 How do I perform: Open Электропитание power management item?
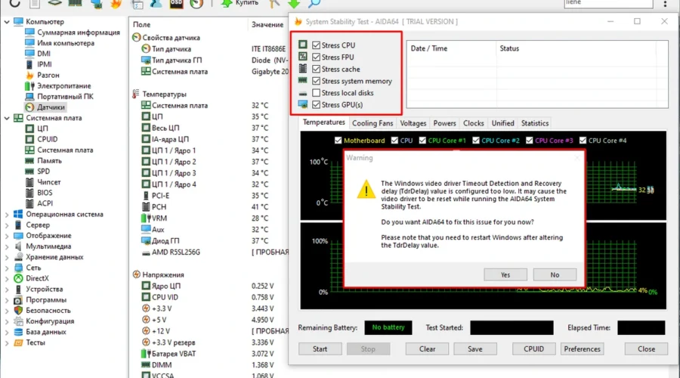tap(63, 86)
